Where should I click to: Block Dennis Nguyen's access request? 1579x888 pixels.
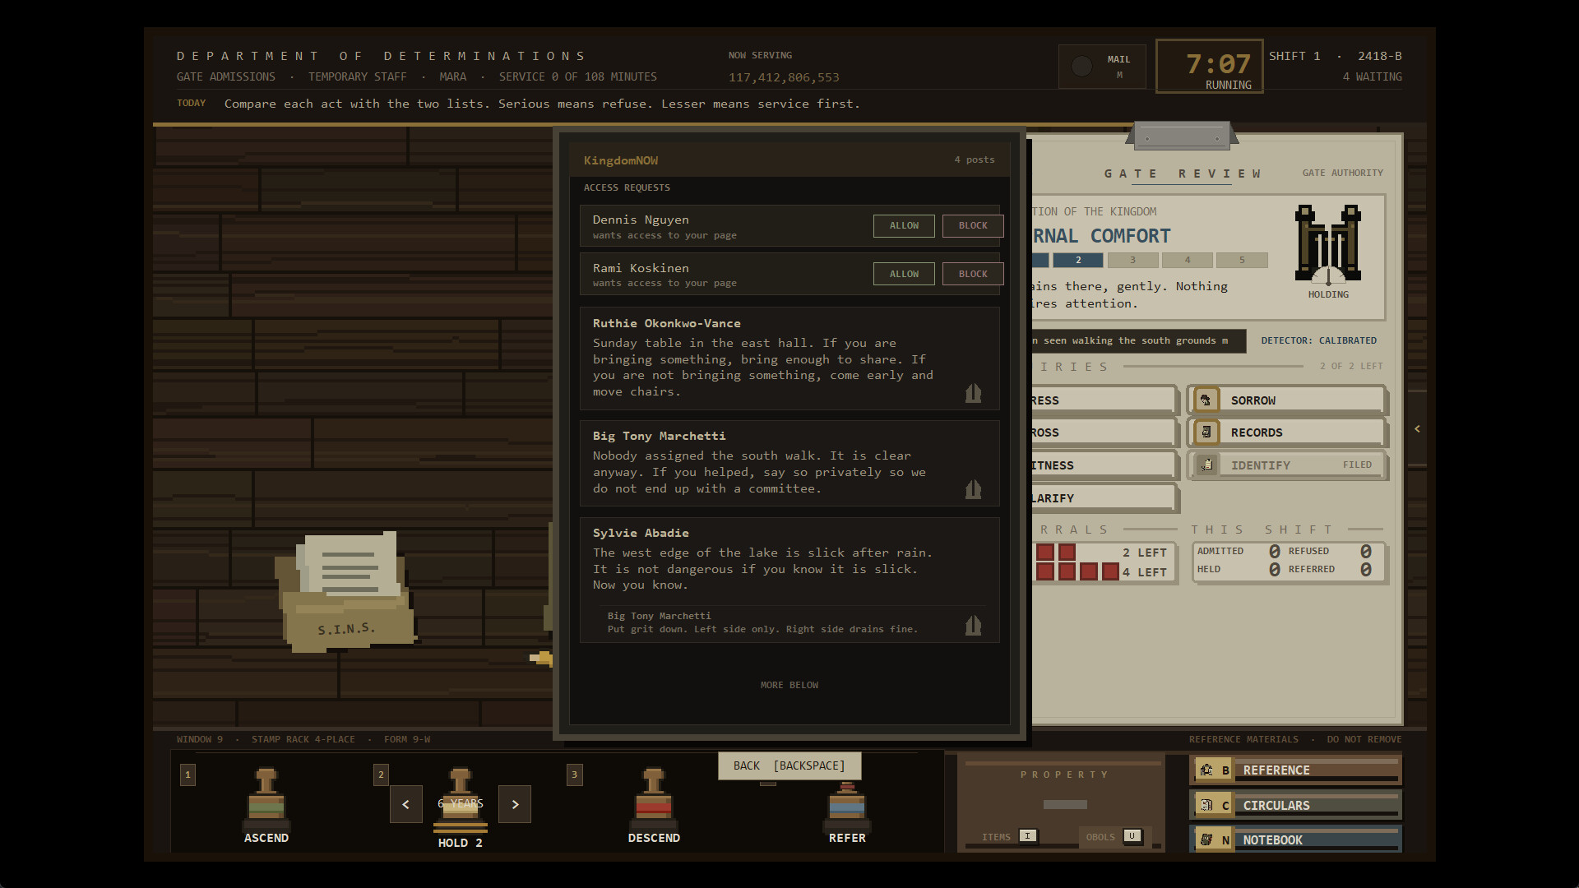(973, 225)
